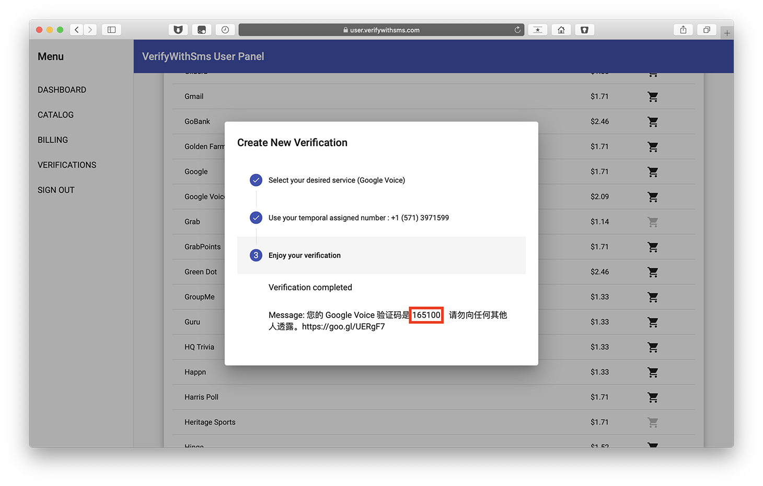Image resolution: width=763 pixels, height=486 pixels.
Task: Add Google Voice to cart
Action: pyautogui.click(x=653, y=197)
